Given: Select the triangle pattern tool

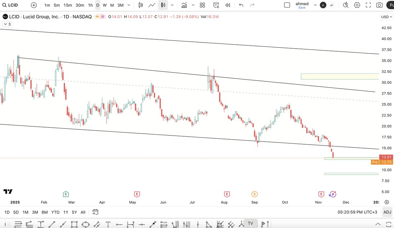Looking at the screenshot, I should point(209,224).
